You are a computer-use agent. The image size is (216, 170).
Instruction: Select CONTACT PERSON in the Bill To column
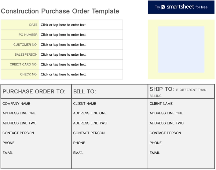(89, 133)
